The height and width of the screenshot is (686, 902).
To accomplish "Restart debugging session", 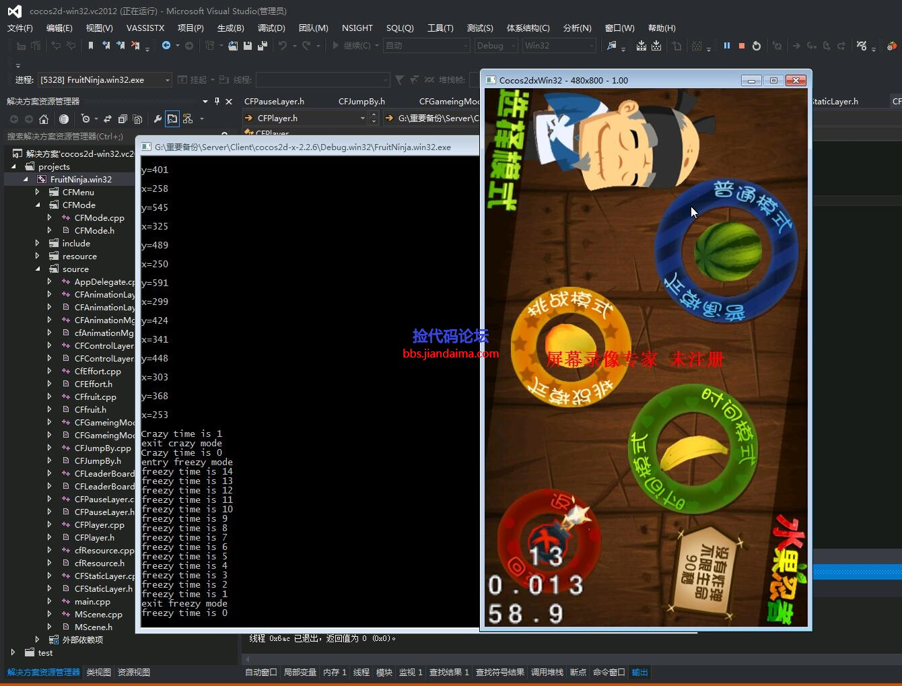I will (757, 45).
